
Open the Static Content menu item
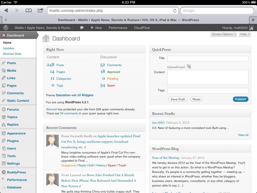click(18, 101)
